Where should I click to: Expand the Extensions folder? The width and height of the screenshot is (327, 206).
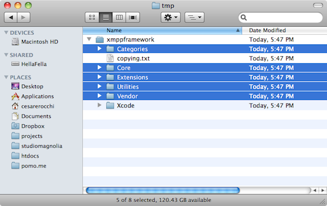click(x=100, y=77)
